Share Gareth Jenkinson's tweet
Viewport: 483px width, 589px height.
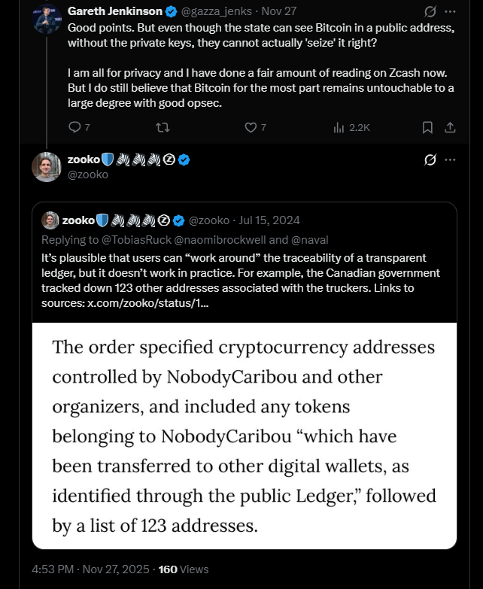click(x=450, y=127)
